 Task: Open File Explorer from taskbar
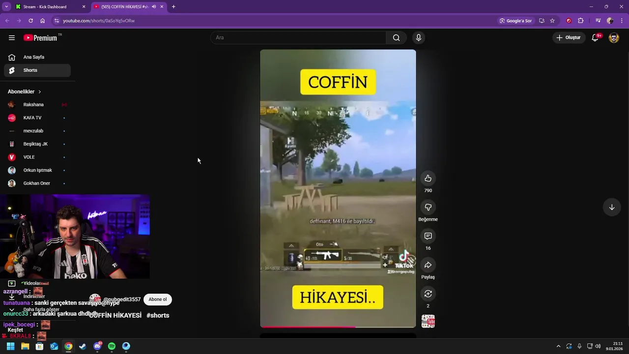25,346
